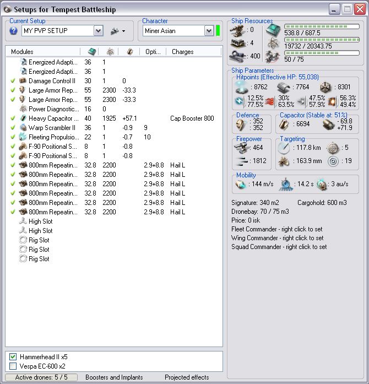Sort by the Modules column header
This screenshot has height=384, width=369.
click(x=44, y=52)
